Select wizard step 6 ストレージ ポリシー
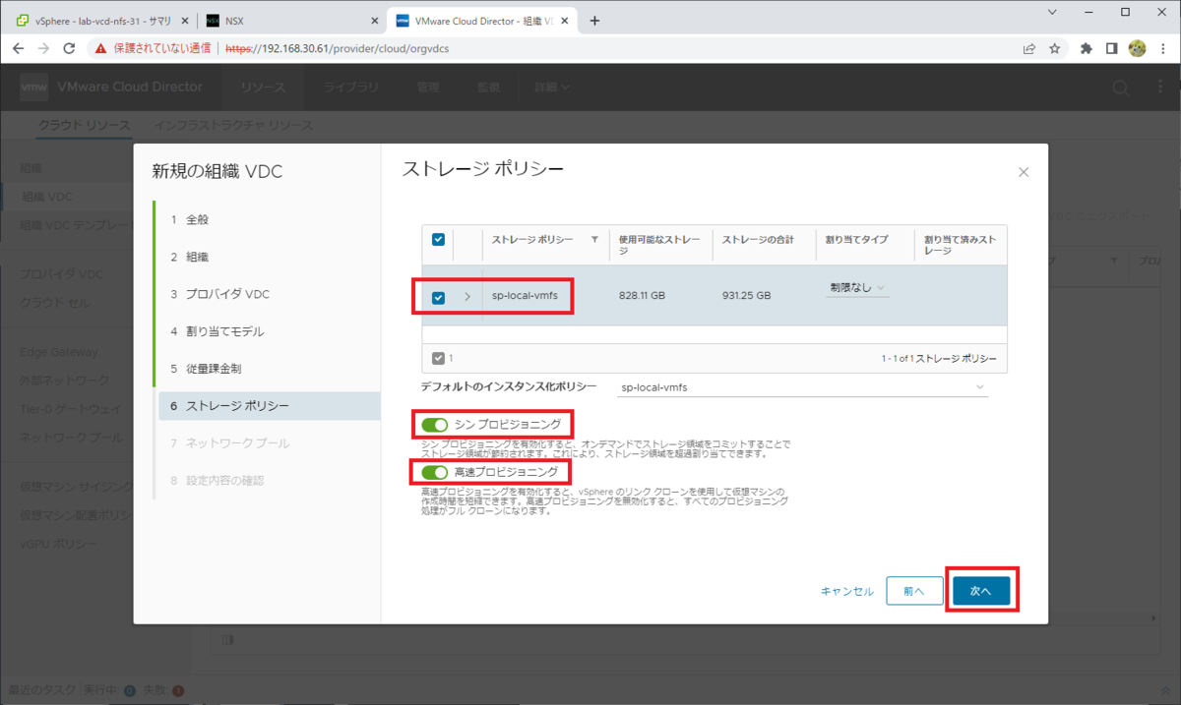Screen dimensions: 1181x705 tap(269, 406)
